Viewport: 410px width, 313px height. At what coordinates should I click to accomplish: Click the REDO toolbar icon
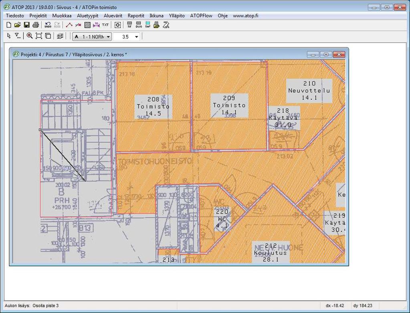[x=57, y=25]
